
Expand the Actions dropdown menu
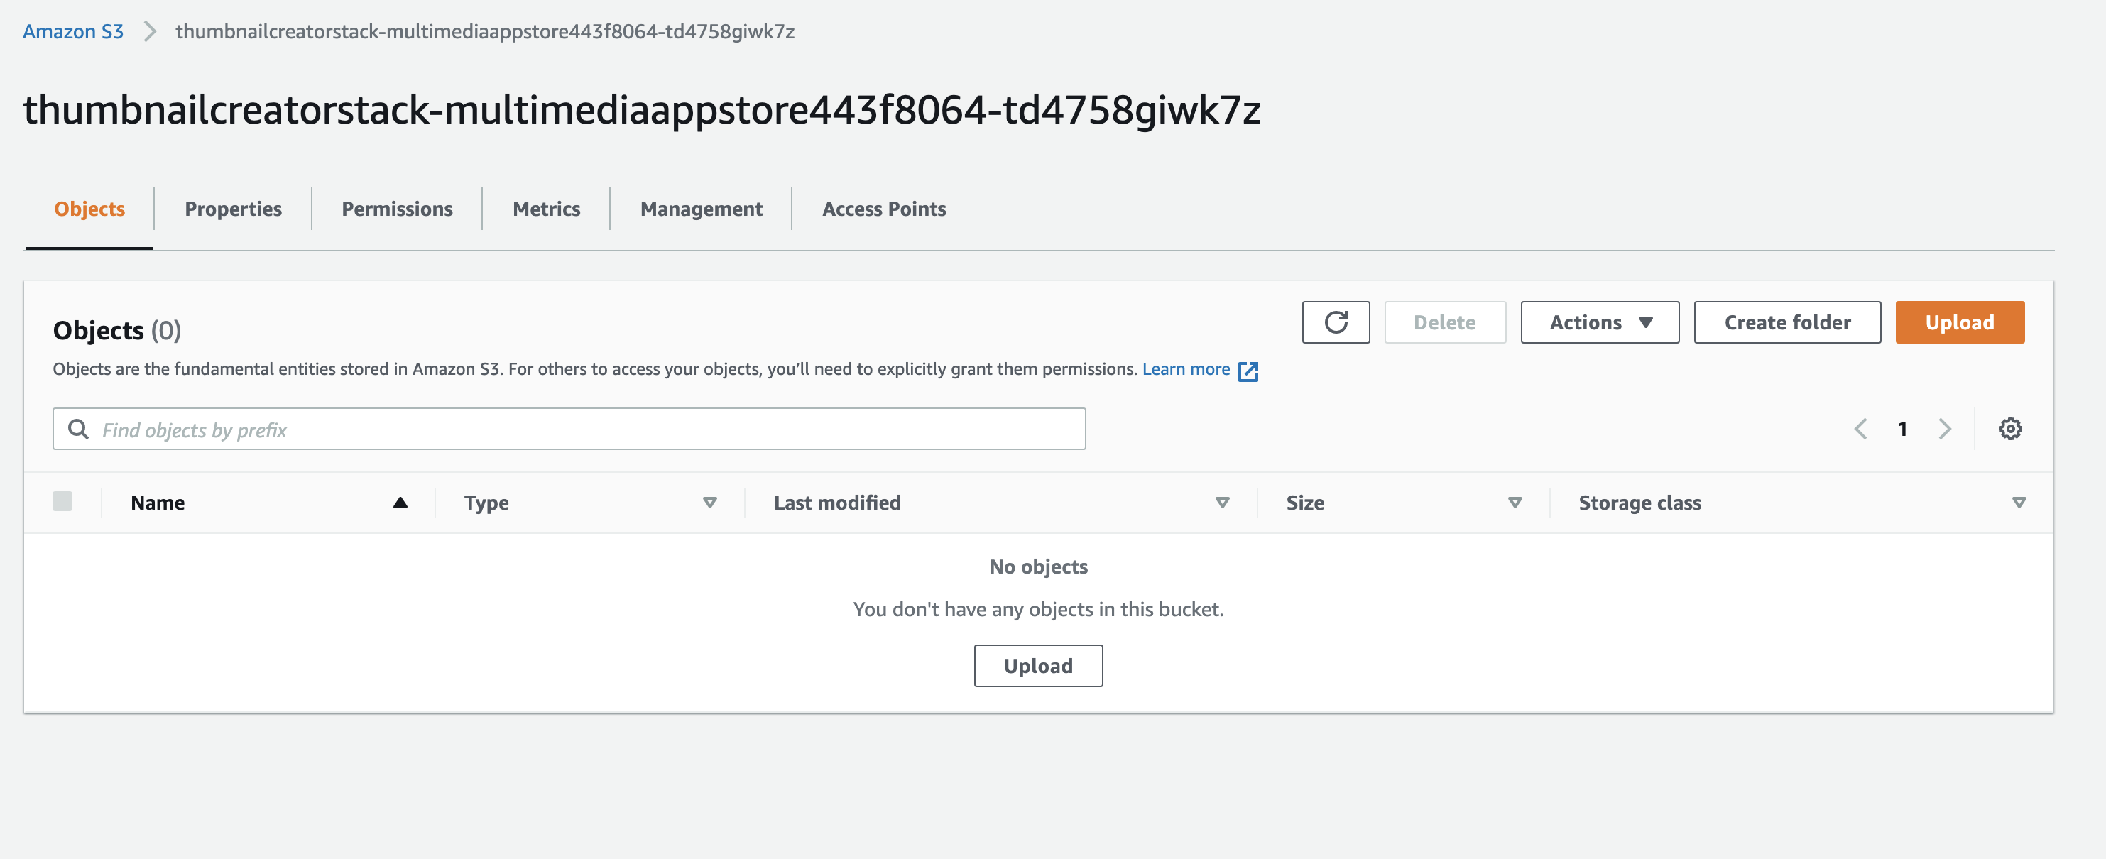click(x=1599, y=323)
